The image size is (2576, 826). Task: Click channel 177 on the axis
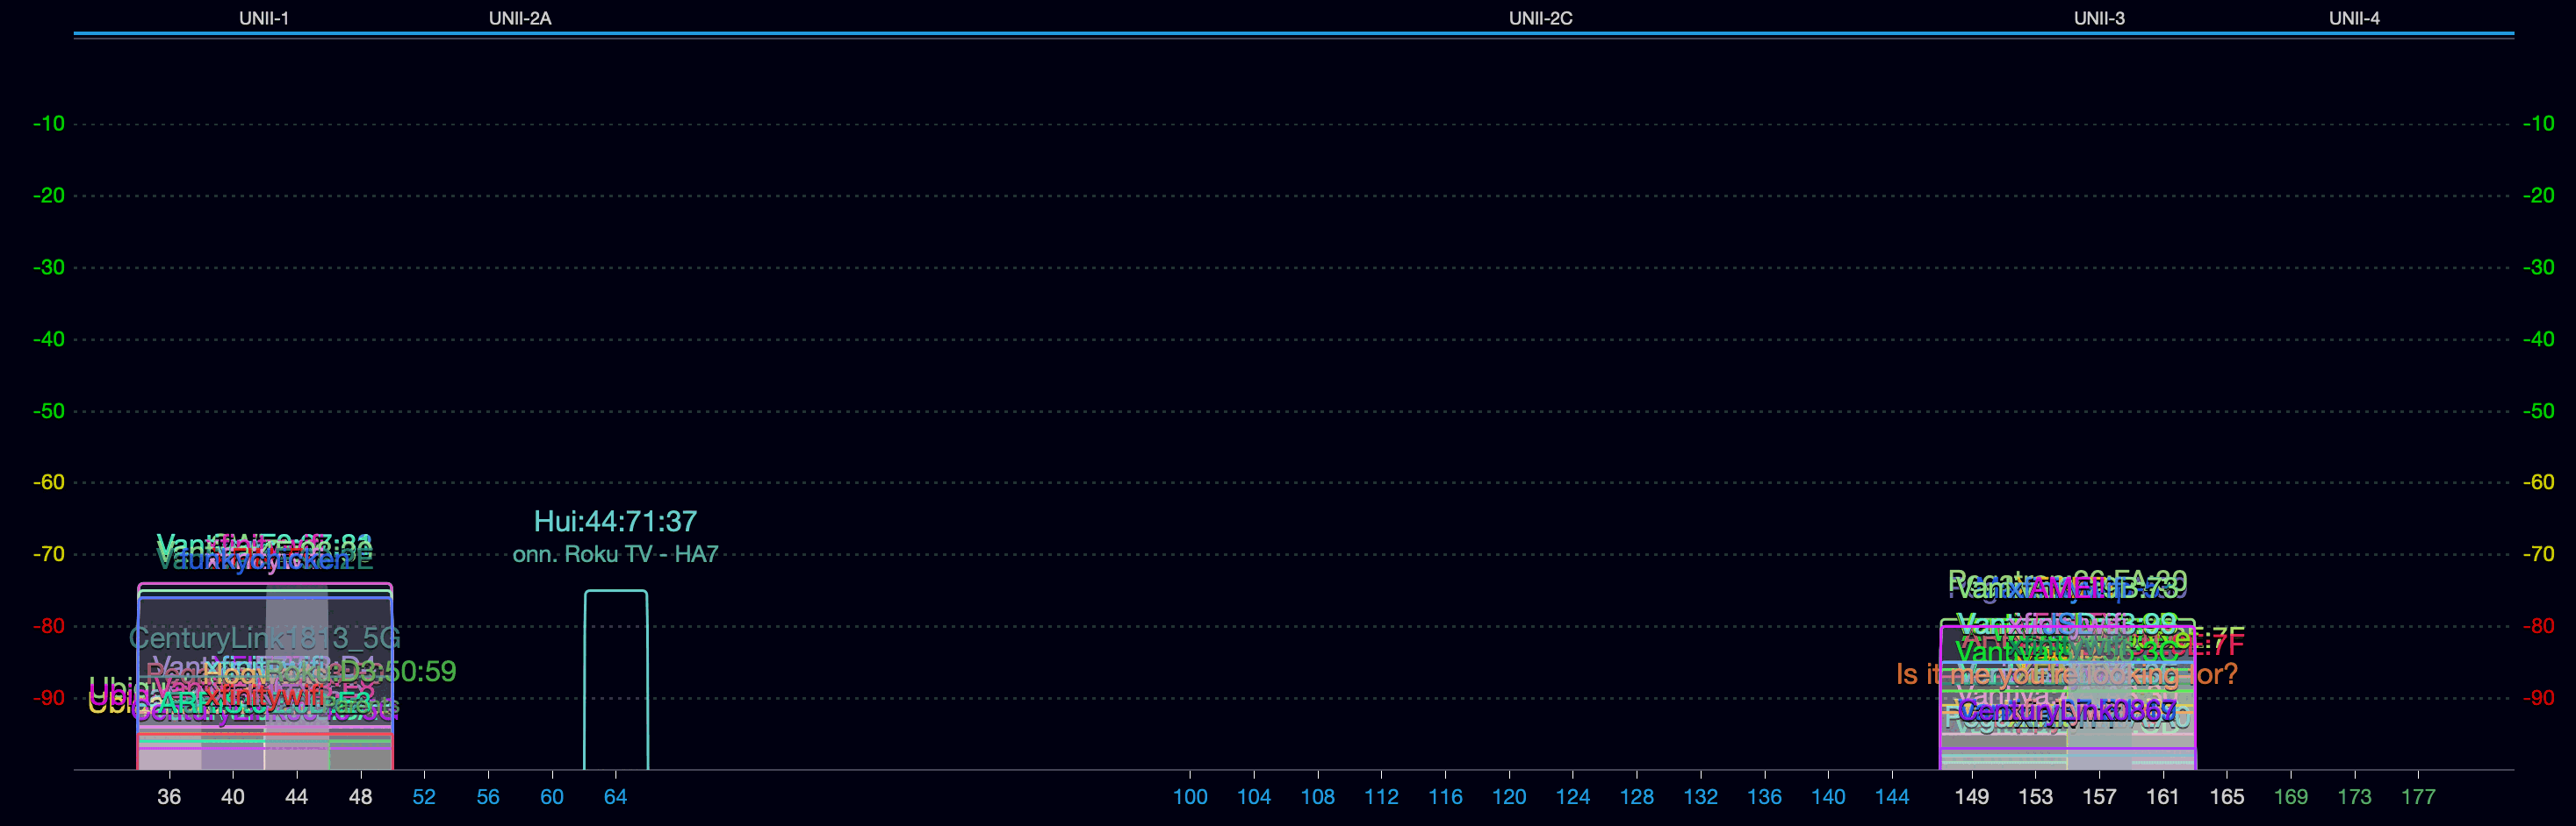[x=2418, y=797]
